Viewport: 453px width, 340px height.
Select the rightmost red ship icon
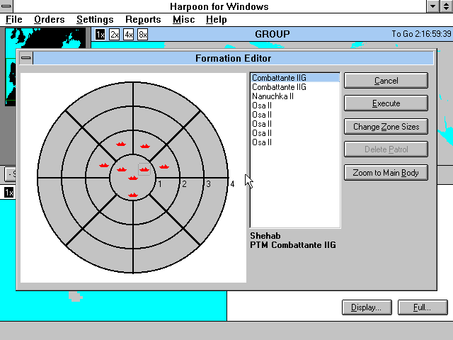click(x=164, y=166)
